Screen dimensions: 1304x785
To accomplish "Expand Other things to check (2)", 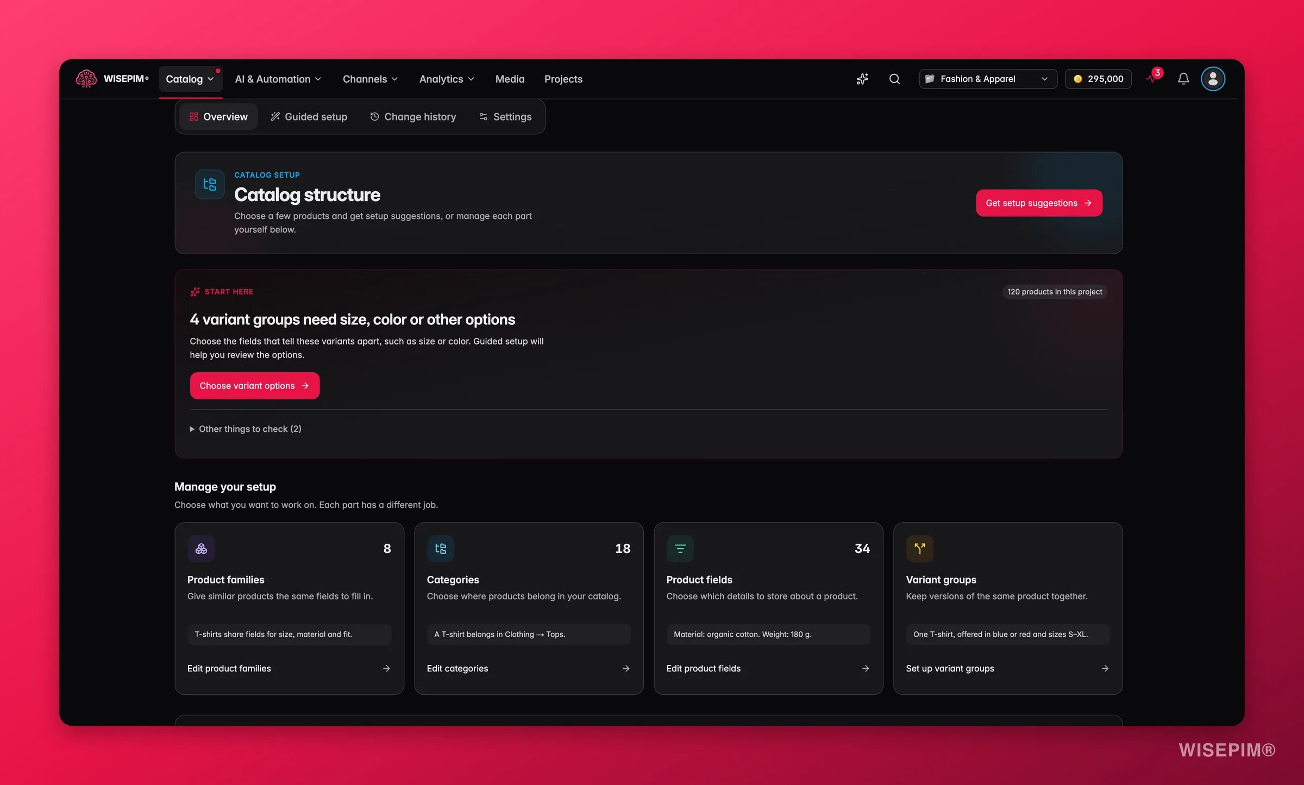I will [246, 429].
